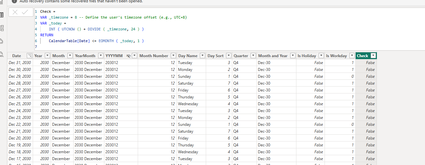Open the Date column sort/filter dropdown
425x165 pixels.
[x=29, y=56]
